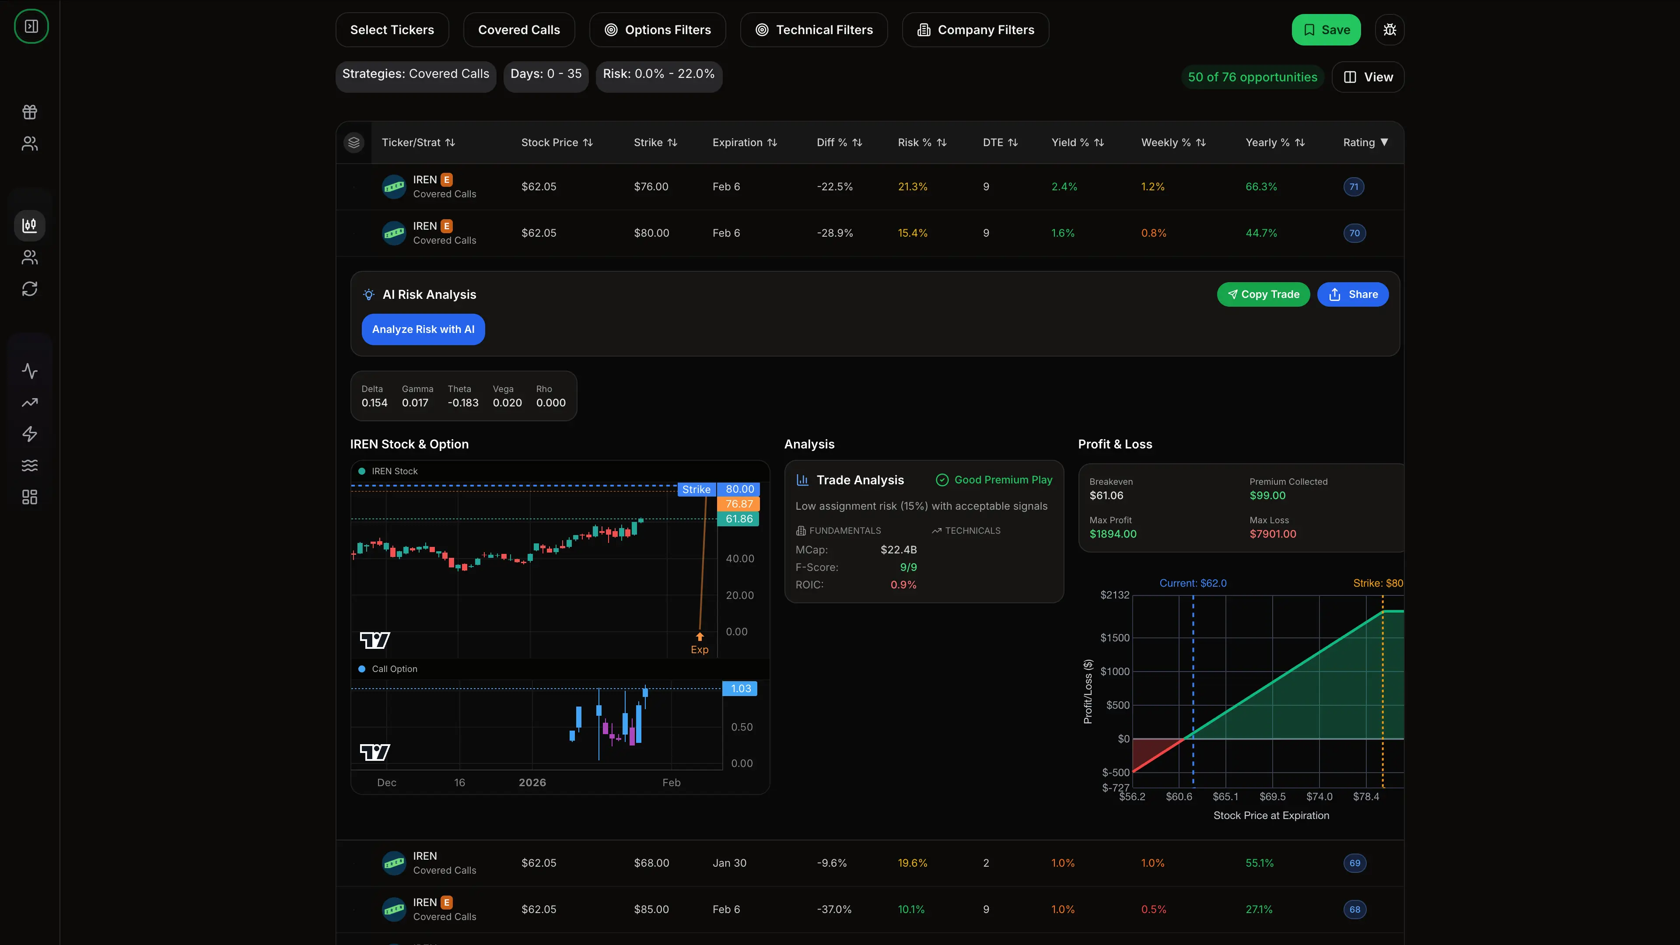
Task: Toggle the Call Option chart legend
Action: (x=388, y=669)
